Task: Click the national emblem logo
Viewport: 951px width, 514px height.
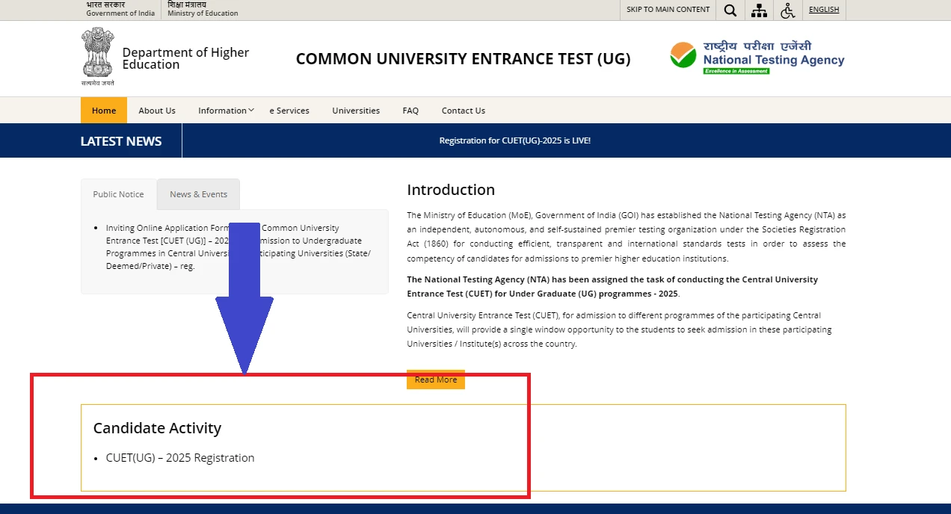Action: coord(97,56)
